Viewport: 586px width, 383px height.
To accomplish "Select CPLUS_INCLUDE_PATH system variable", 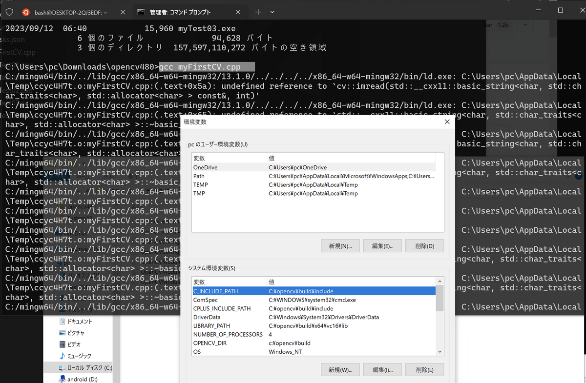I will pyautogui.click(x=313, y=308).
